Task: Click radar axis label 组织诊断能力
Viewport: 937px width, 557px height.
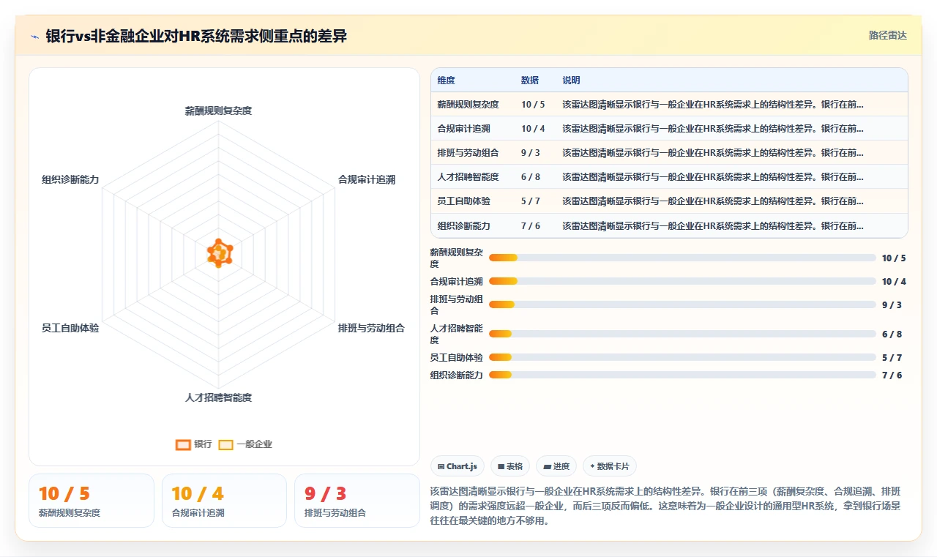Action: (x=70, y=179)
